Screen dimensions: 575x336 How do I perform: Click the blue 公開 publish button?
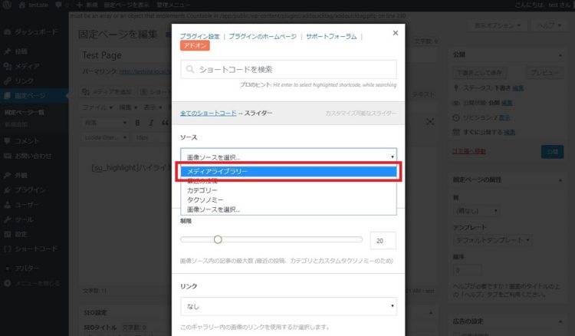click(x=551, y=151)
